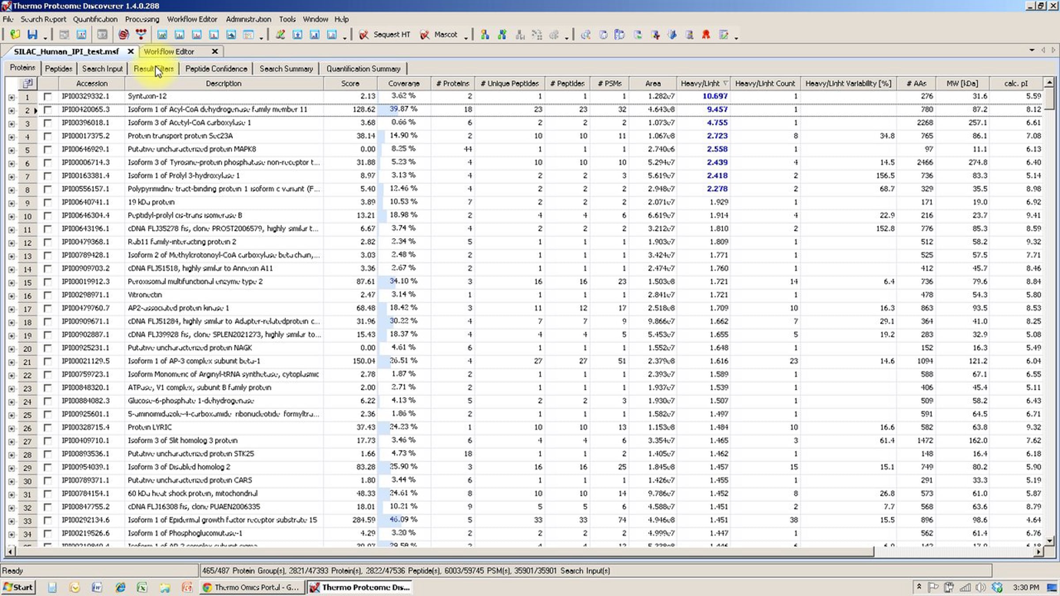Click the column field chooser icon in grid corner

(x=27, y=83)
